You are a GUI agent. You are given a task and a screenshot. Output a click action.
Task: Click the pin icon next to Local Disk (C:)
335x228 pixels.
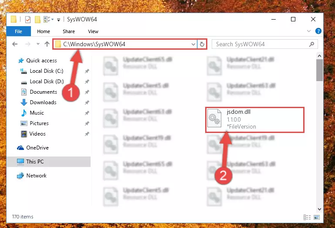[87, 71]
